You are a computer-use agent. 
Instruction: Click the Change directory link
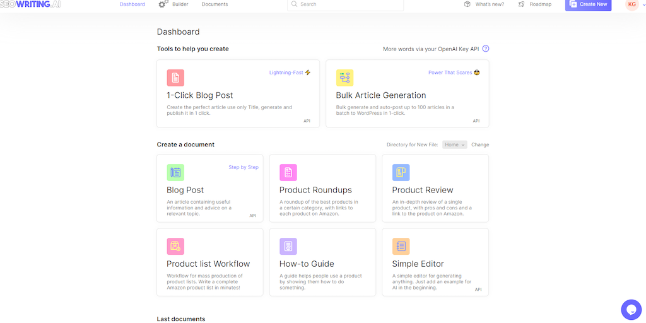pyautogui.click(x=480, y=144)
